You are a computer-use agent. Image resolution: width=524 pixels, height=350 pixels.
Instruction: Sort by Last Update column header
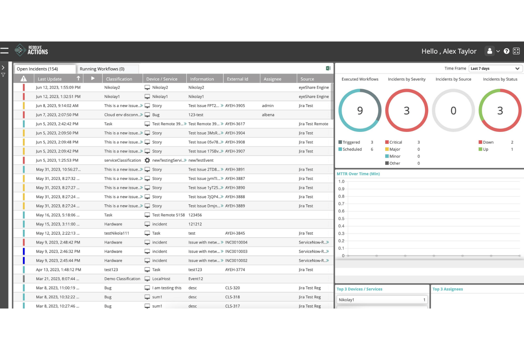coord(50,79)
